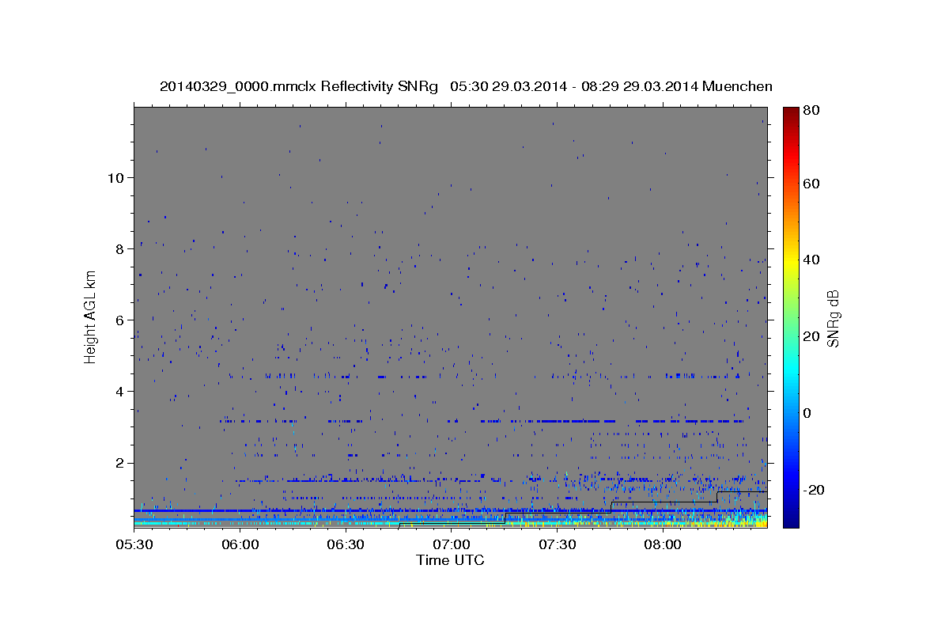Viewport: 949px width, 633px height.
Task: Click the colorbar value 40
Action: pyautogui.click(x=811, y=260)
